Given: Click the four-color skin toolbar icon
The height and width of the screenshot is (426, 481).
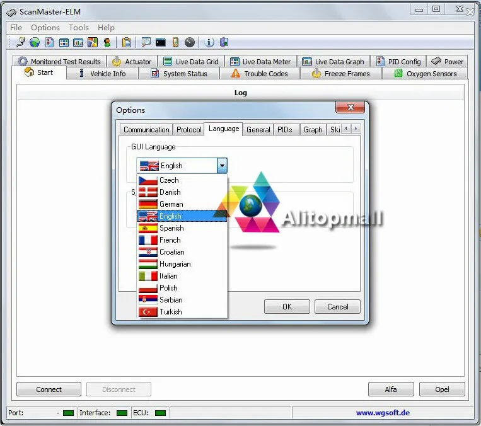Looking at the screenshot, I should pyautogui.click(x=93, y=42).
